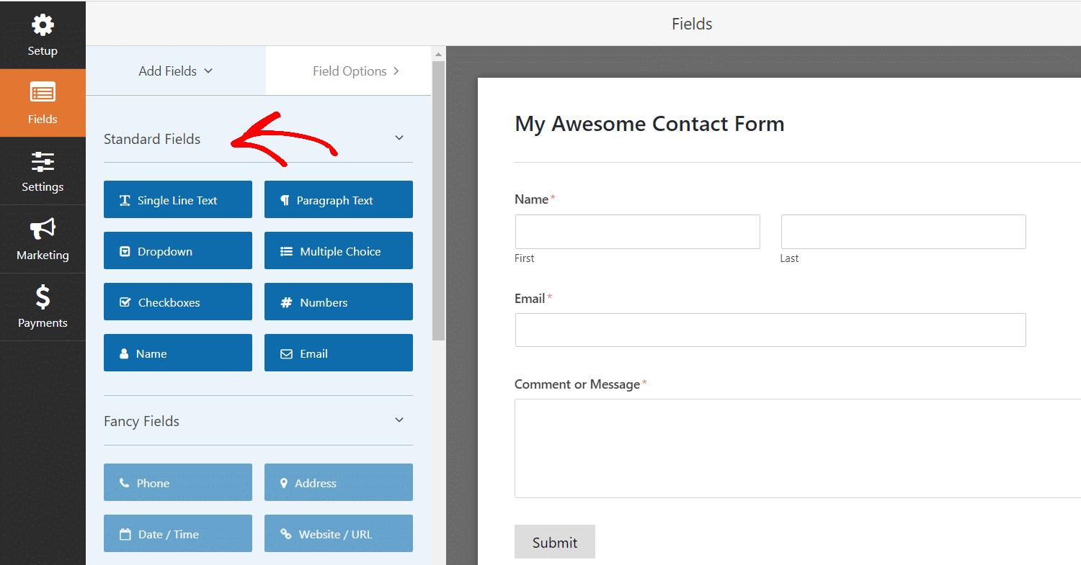This screenshot has height=565, width=1081.
Task: Add a Paragraph Text field
Action: click(338, 199)
